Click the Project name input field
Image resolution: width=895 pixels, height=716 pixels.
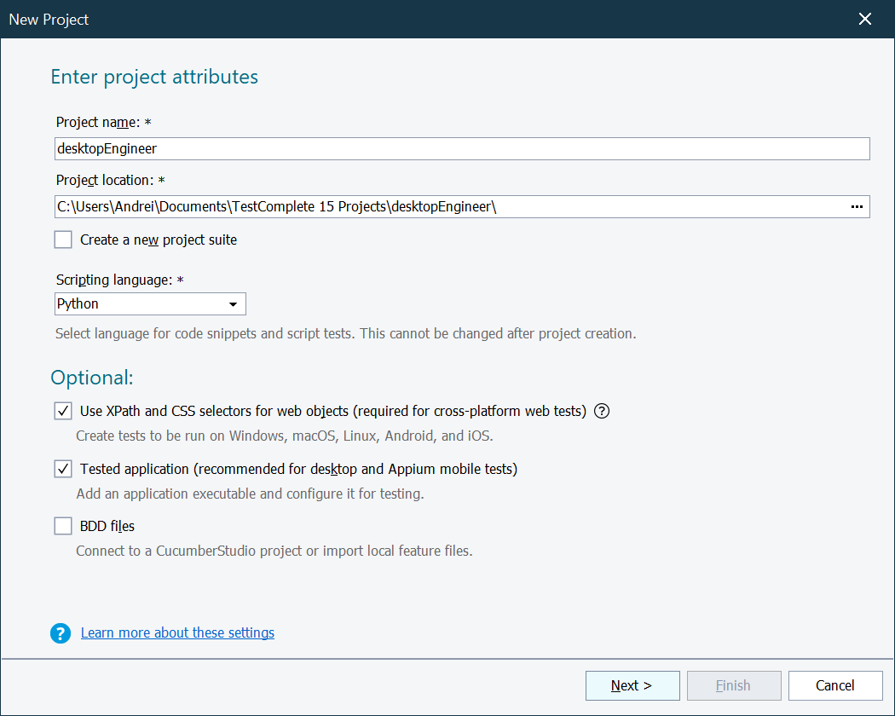[x=462, y=149]
